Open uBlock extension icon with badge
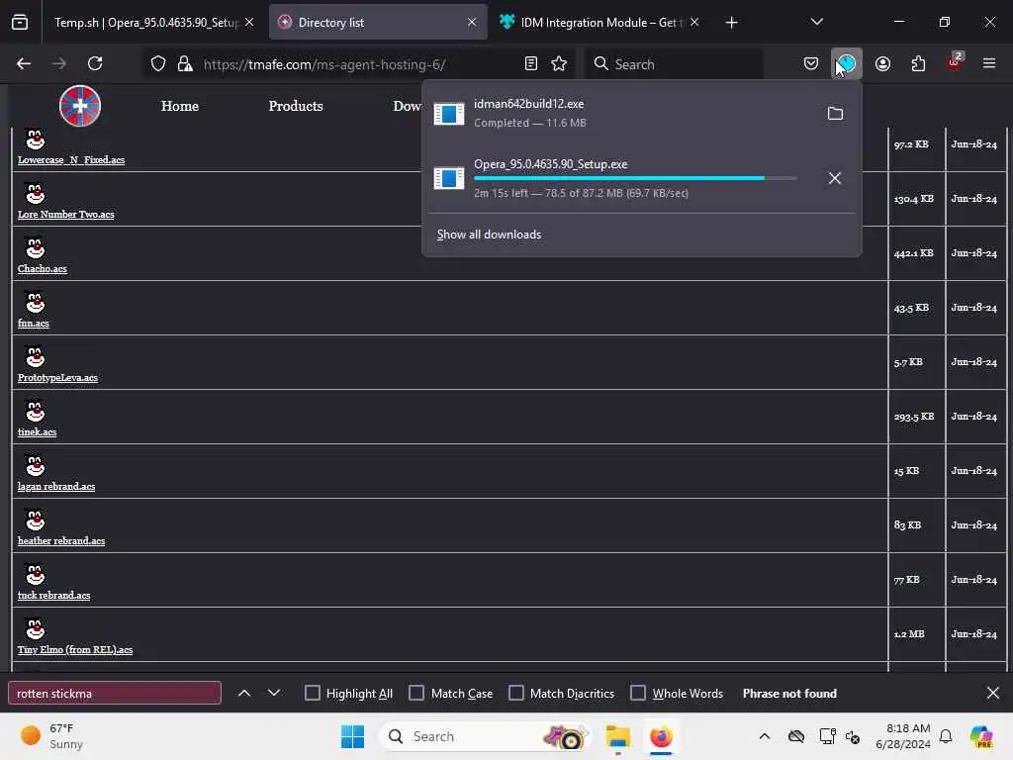Image resolution: width=1013 pixels, height=760 pixels. coord(955,62)
